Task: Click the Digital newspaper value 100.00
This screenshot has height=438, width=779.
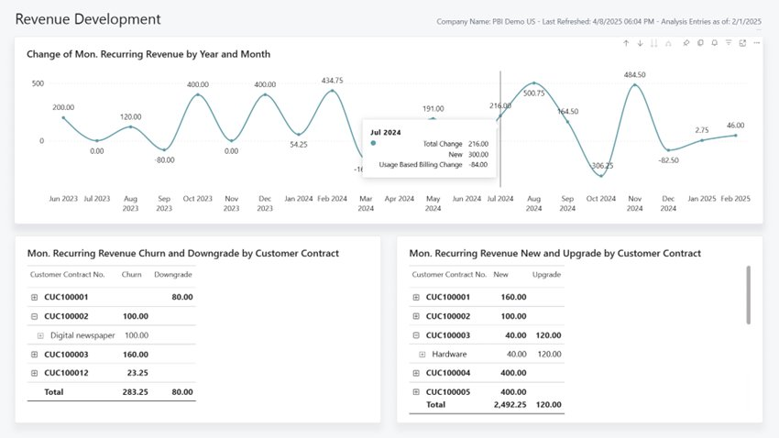Action: click(137, 335)
